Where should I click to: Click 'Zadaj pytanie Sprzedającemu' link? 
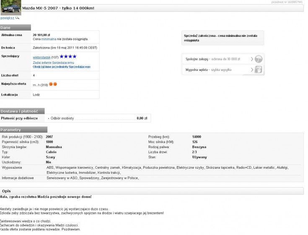(x=54, y=63)
